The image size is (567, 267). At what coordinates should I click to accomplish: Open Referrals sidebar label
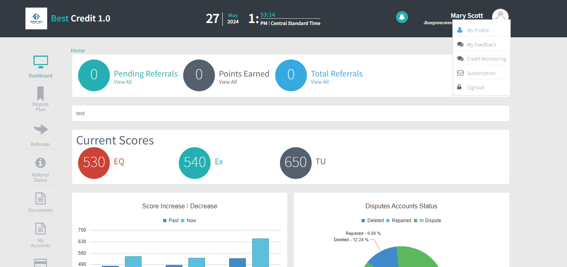click(x=40, y=144)
